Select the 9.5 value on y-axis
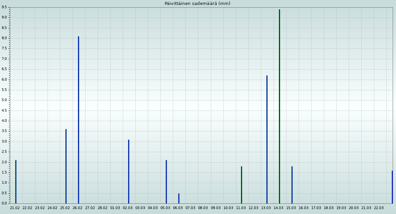The height and width of the screenshot is (214, 396). [4, 7]
